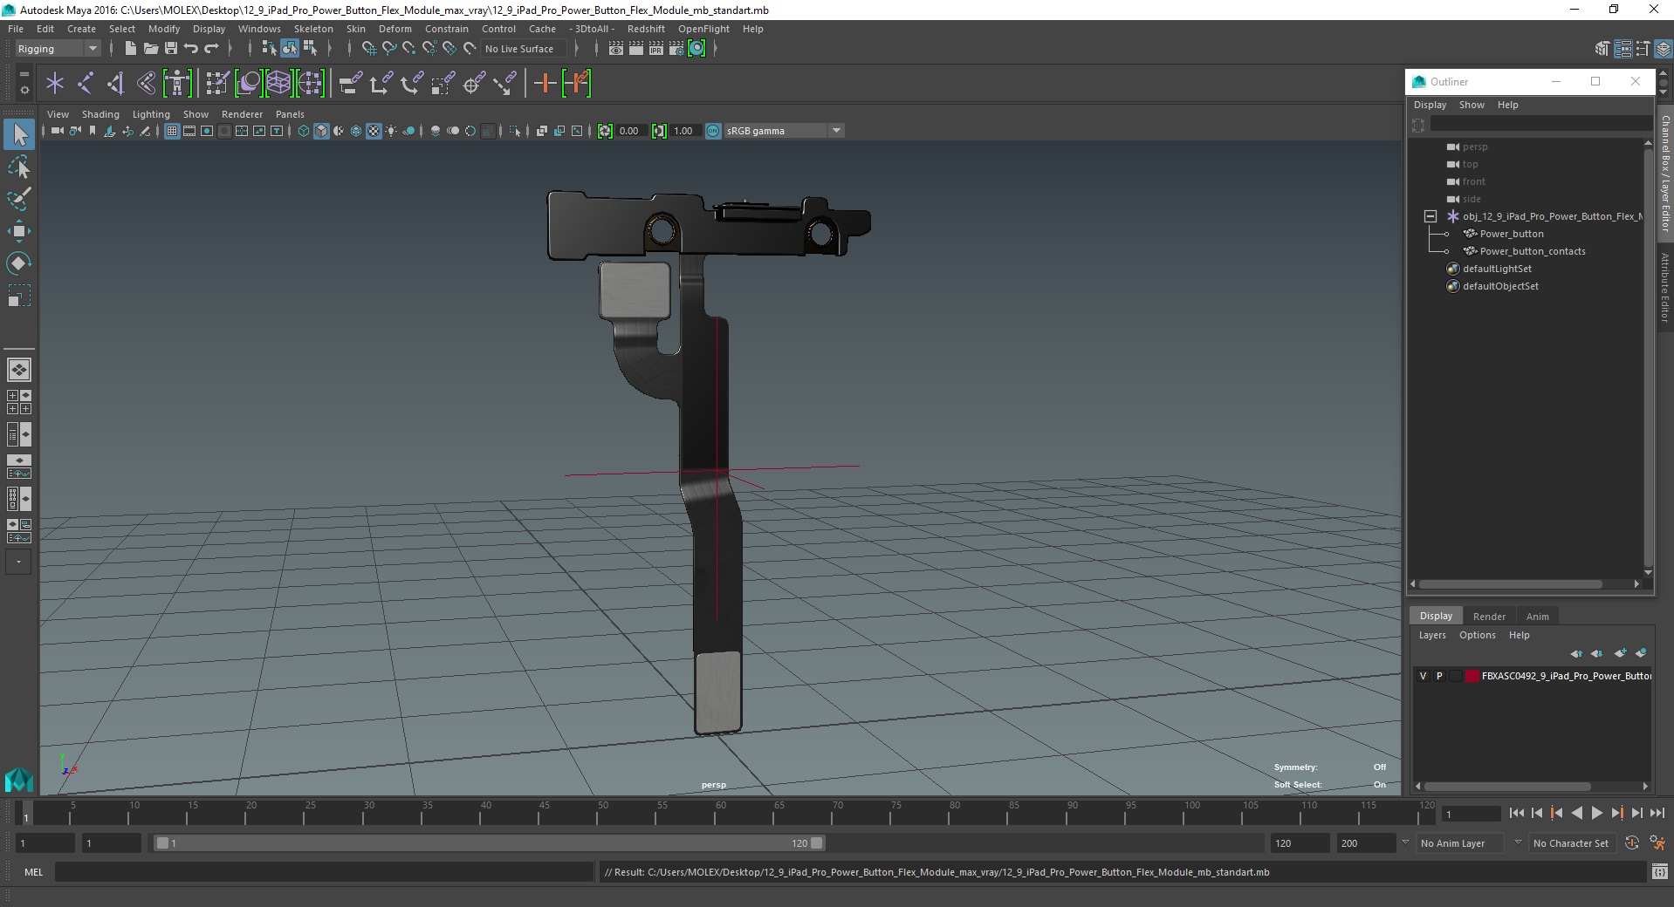Click the Lattice deformer shelf icon

(278, 84)
